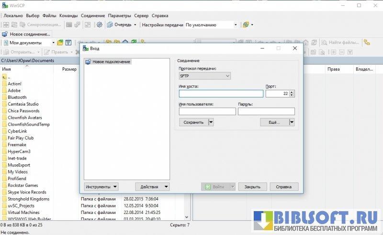Click the Edit file toolbar button
This screenshot has height=235, width=383.
click(56, 52)
